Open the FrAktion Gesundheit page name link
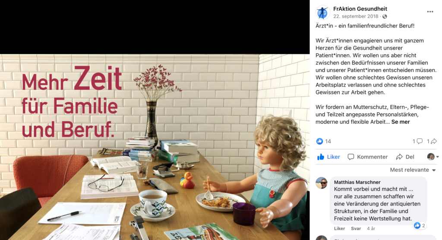This screenshot has height=240, width=442. click(360, 9)
